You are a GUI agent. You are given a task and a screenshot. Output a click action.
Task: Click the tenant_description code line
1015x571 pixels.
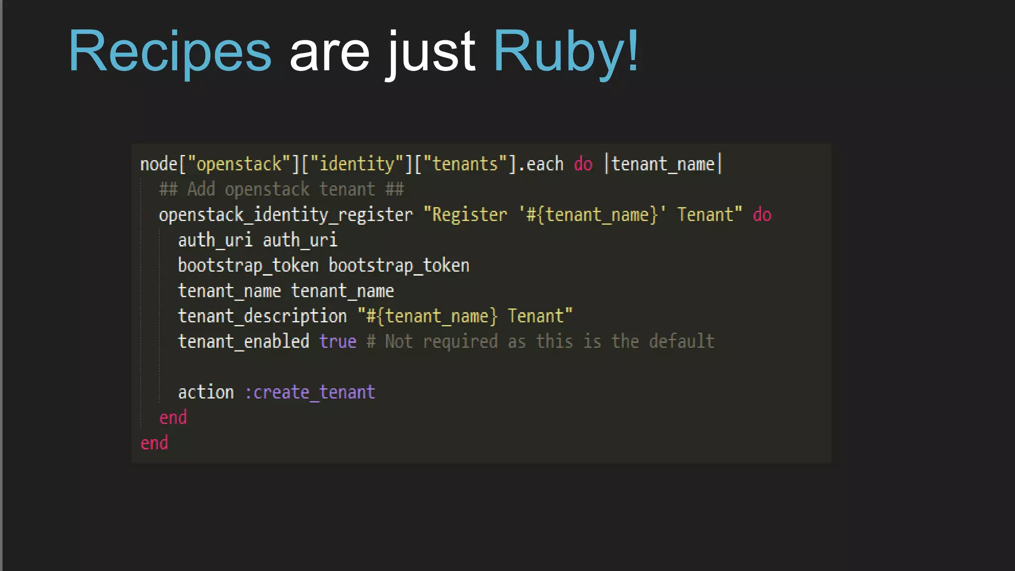coord(375,316)
